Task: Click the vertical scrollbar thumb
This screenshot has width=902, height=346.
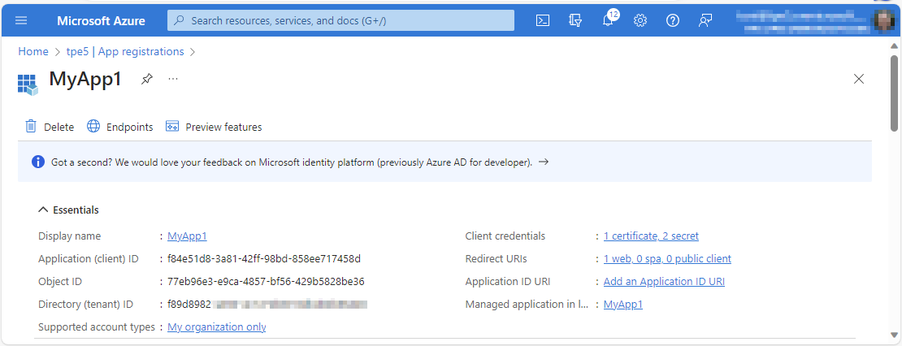Action: point(894,93)
